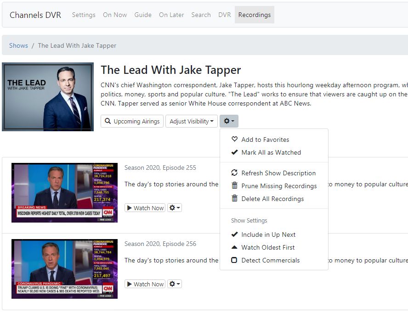Viewport: 408px width, 318px height.
Task: Go to the Shows breadcrumb link
Action: tap(18, 45)
